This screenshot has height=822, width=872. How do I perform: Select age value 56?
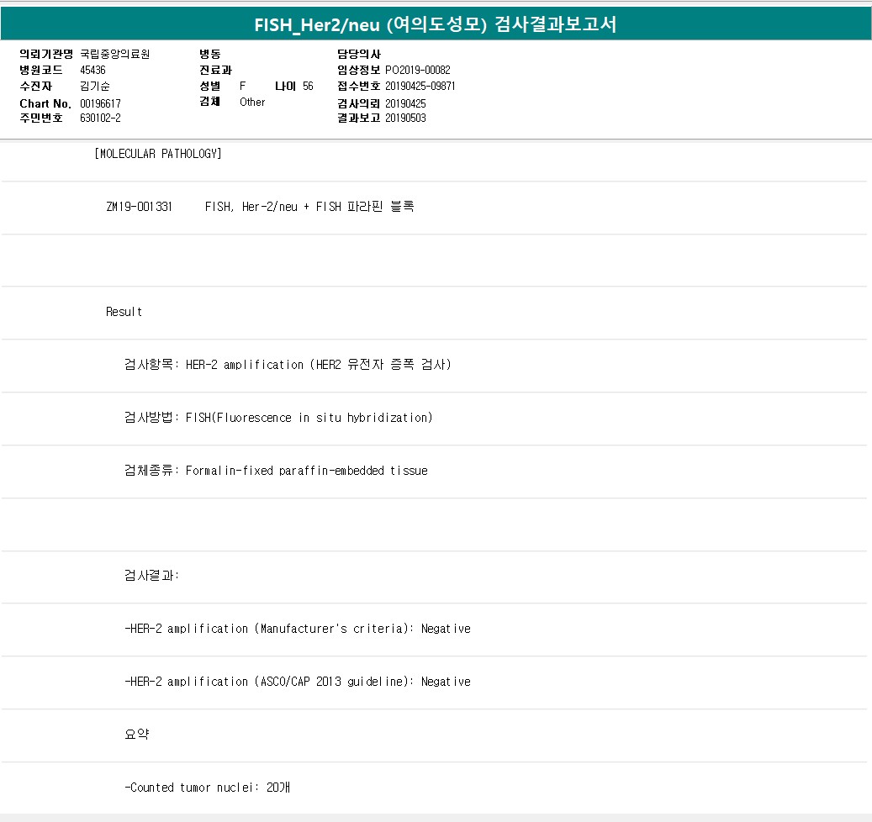pyautogui.click(x=308, y=86)
